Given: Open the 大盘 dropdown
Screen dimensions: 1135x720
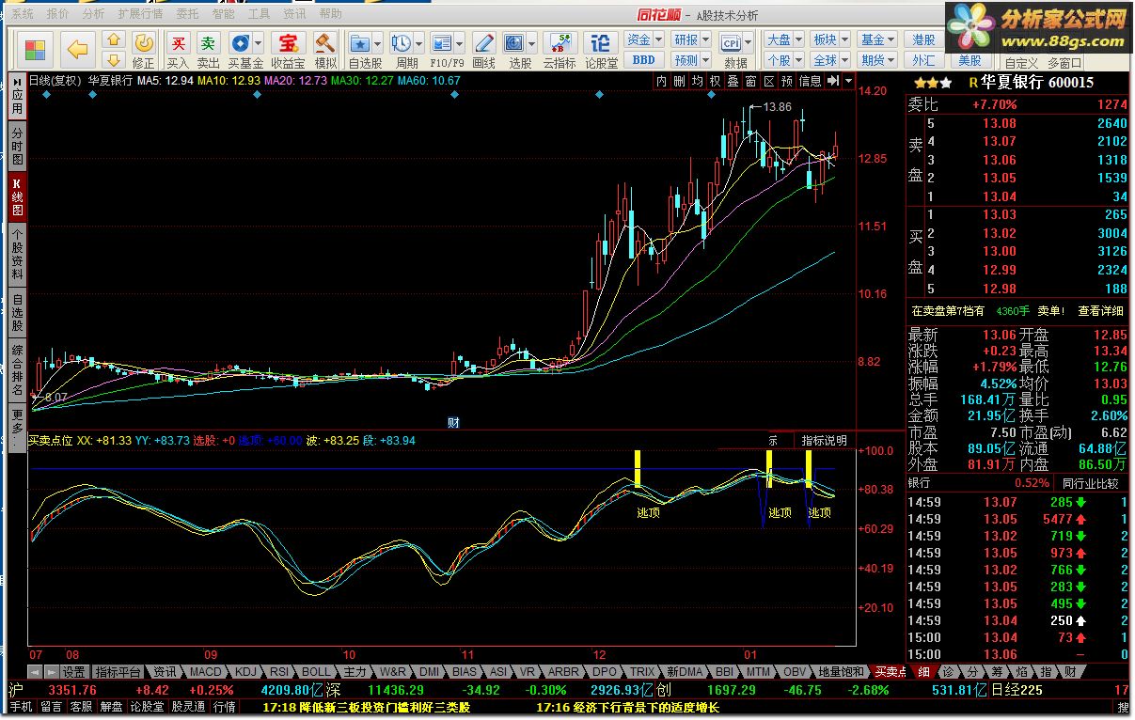Looking at the screenshot, I should tap(783, 39).
